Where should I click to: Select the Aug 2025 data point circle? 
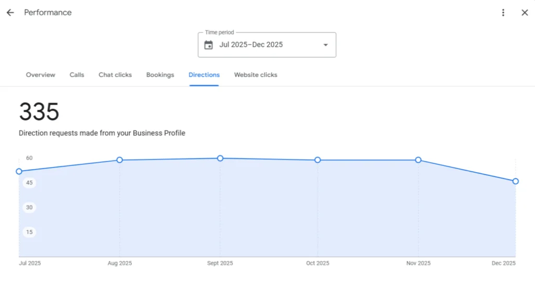(x=120, y=160)
